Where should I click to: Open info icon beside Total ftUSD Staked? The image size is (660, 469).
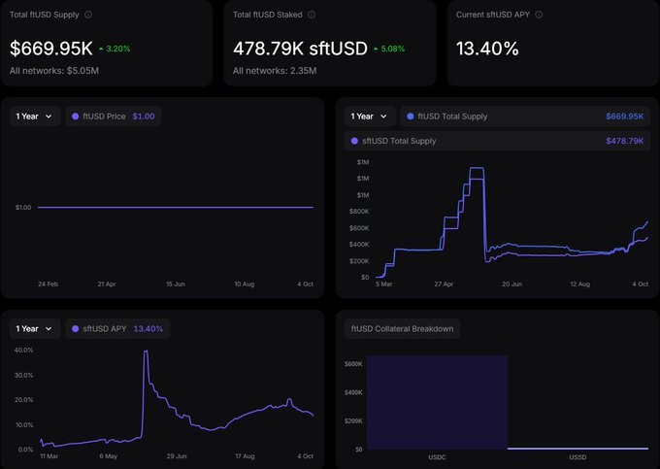click(312, 15)
